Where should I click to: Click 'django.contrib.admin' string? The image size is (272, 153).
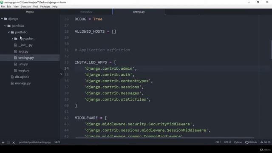[x=109, y=68]
